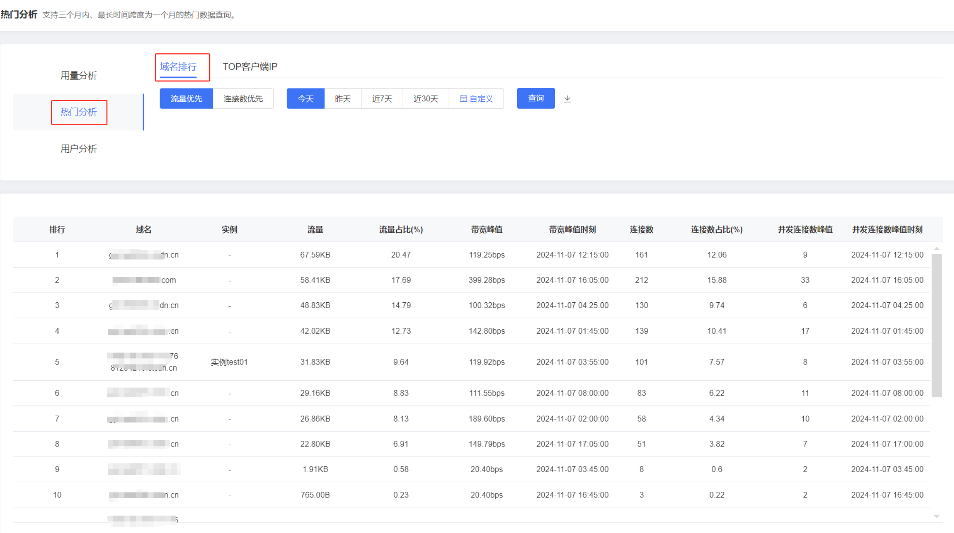Screen dimensions: 954x533
Task: Click the 1.91KB traffic value
Action: click(x=315, y=469)
